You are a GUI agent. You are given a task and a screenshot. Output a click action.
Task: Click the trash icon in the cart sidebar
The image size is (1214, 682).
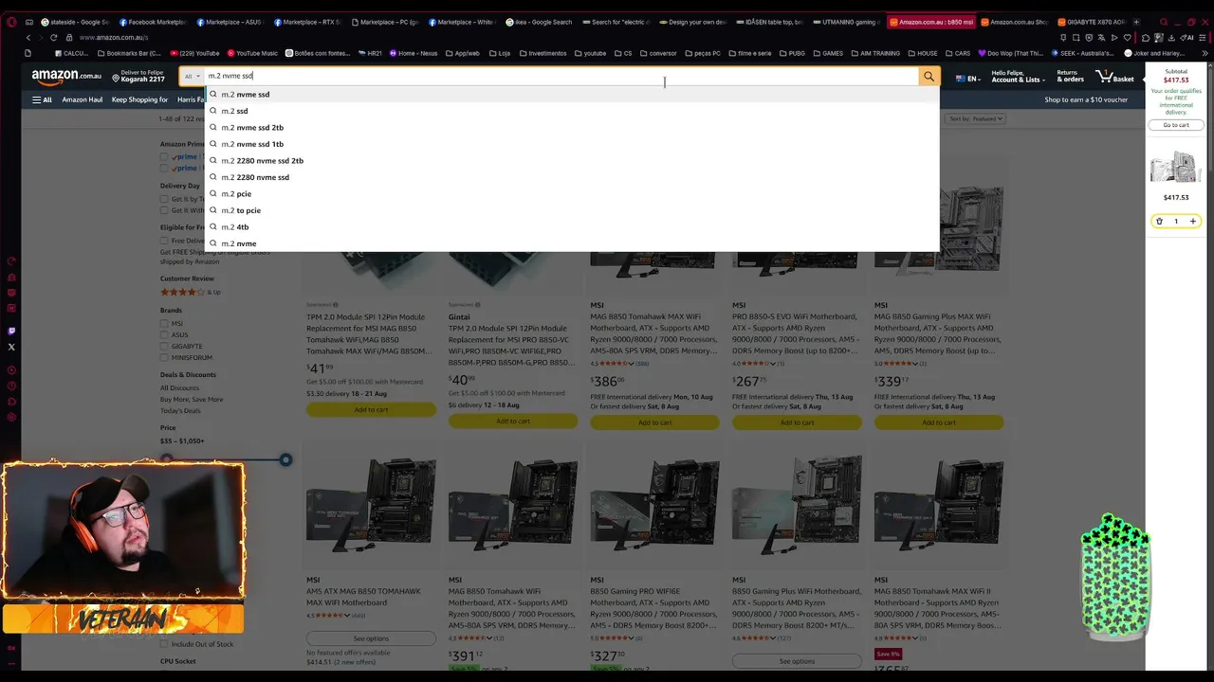pos(1159,222)
